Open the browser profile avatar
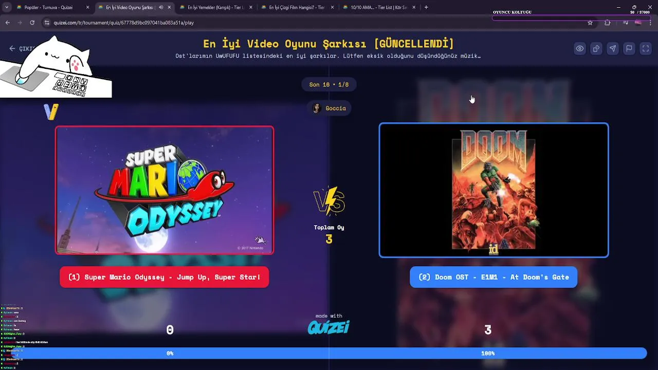The image size is (658, 370). point(638,23)
